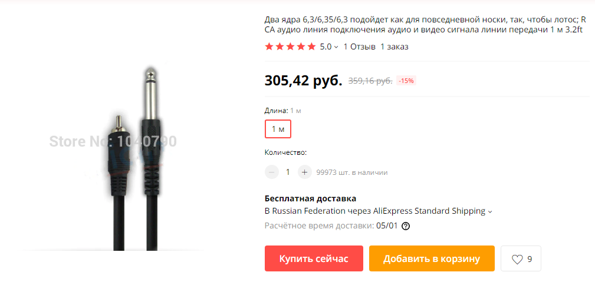Click the fifth red rating star
This screenshot has width=595, height=282.
[x=311, y=47]
